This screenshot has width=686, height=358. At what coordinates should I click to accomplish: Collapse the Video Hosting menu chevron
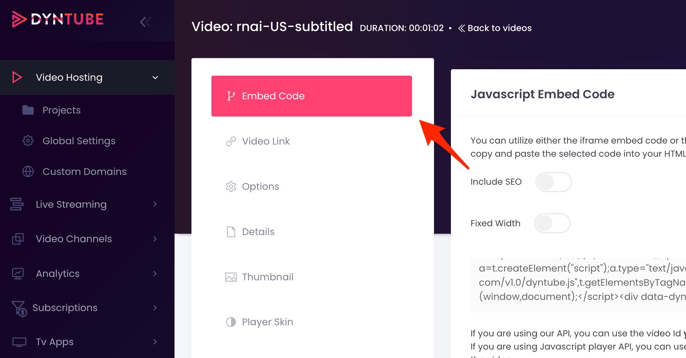(155, 77)
